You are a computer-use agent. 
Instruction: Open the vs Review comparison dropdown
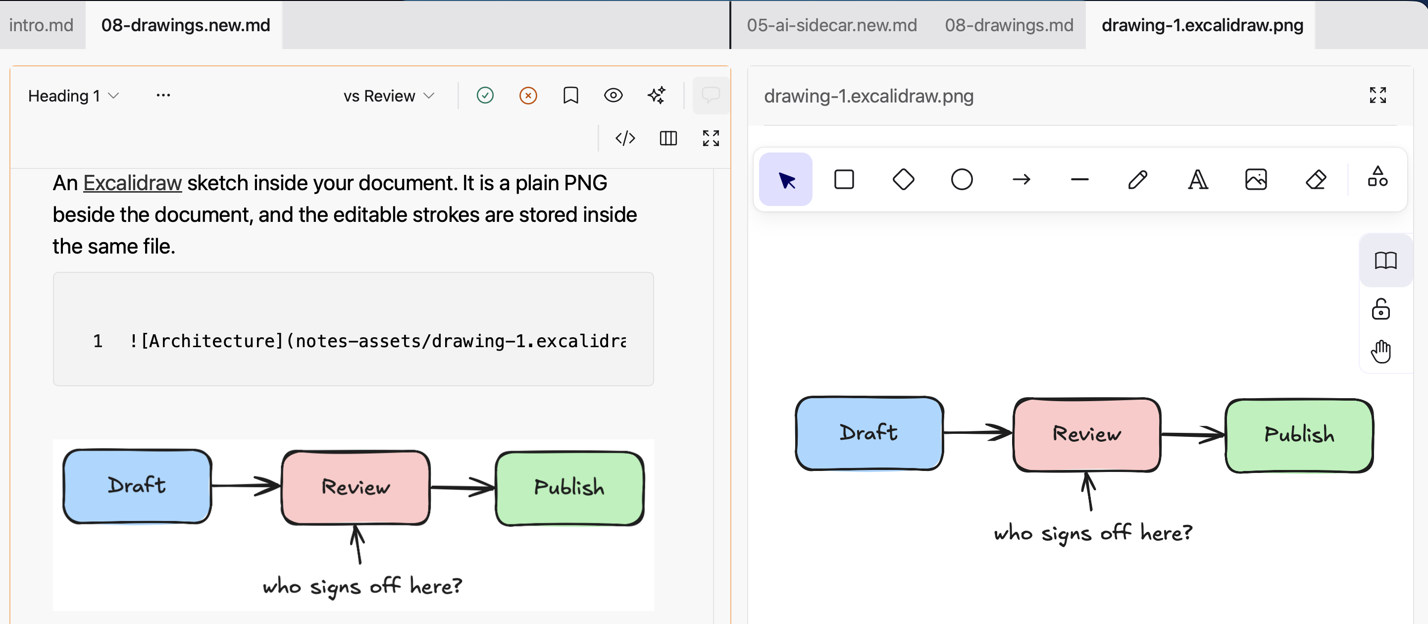click(x=389, y=96)
